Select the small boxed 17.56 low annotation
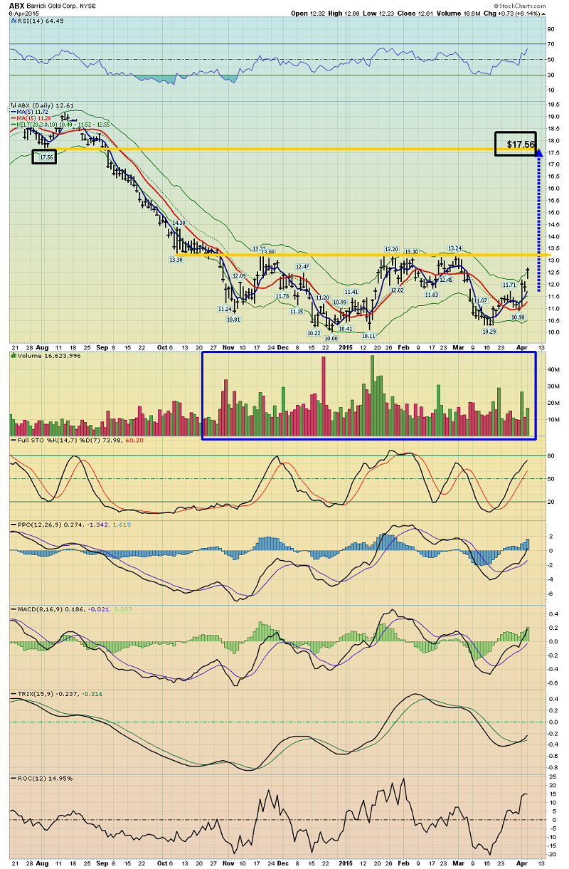The width and height of the screenshot is (569, 869). (x=44, y=157)
